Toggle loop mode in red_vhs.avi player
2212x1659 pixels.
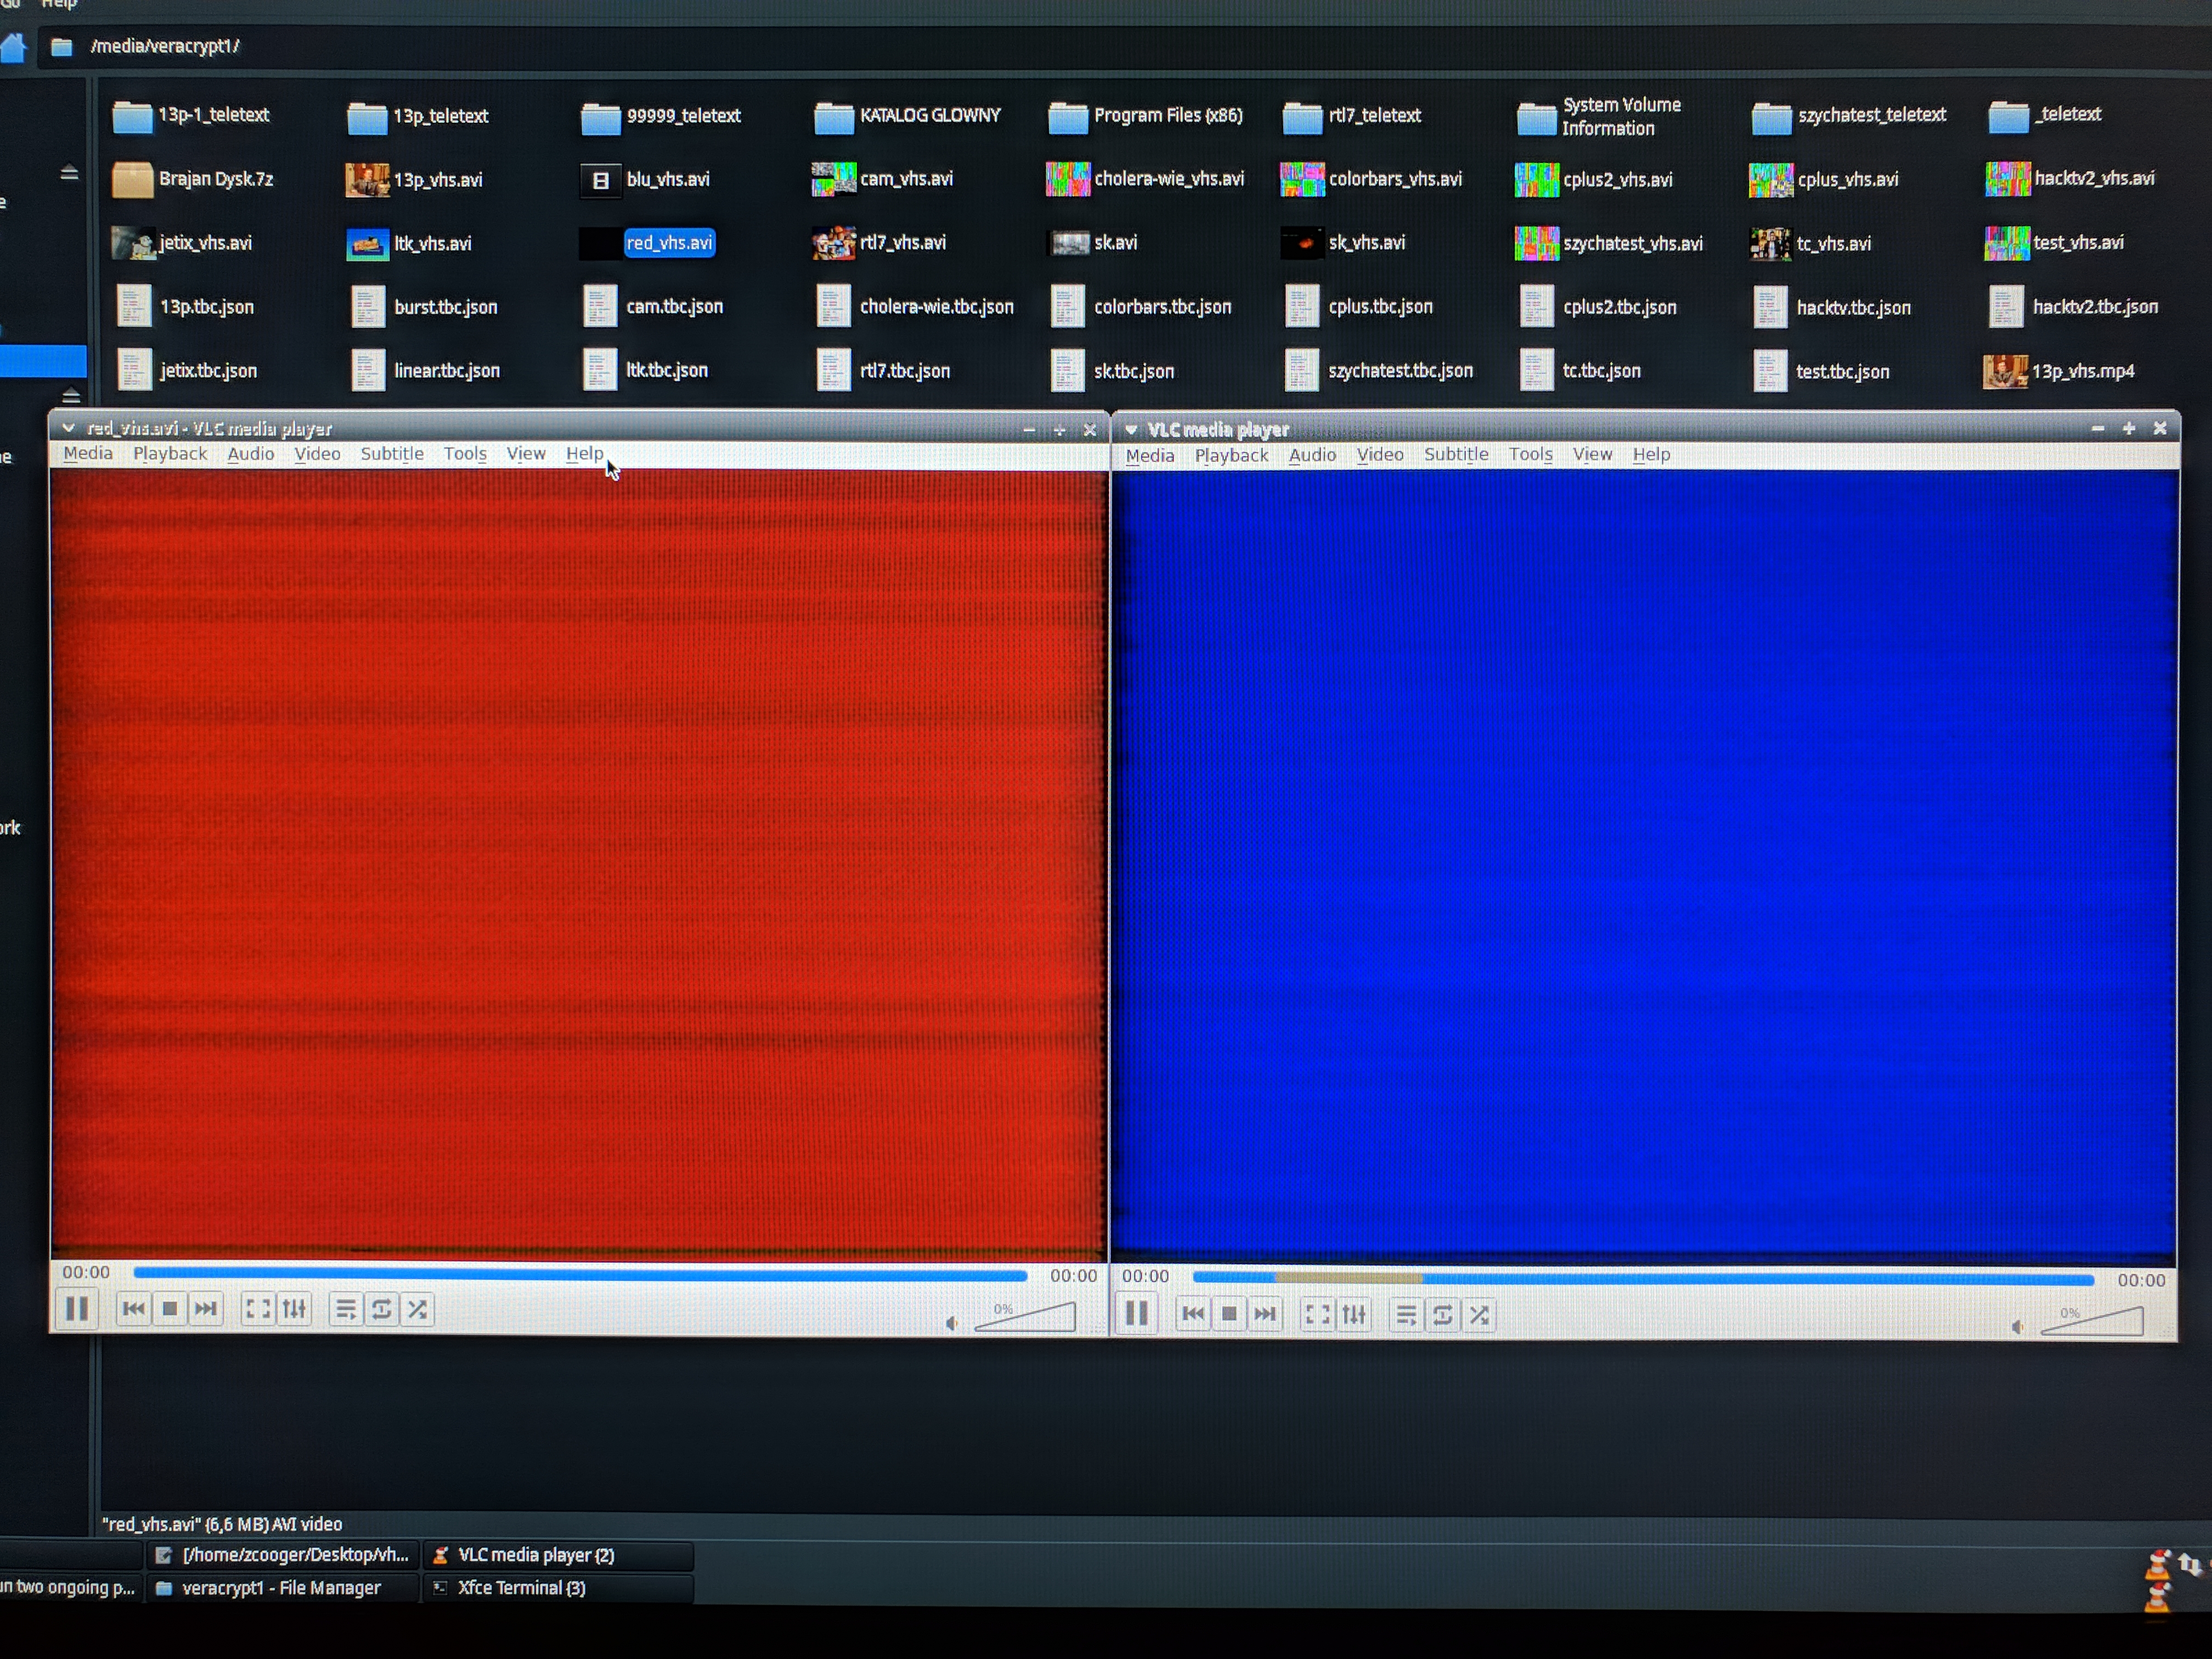coord(381,1309)
